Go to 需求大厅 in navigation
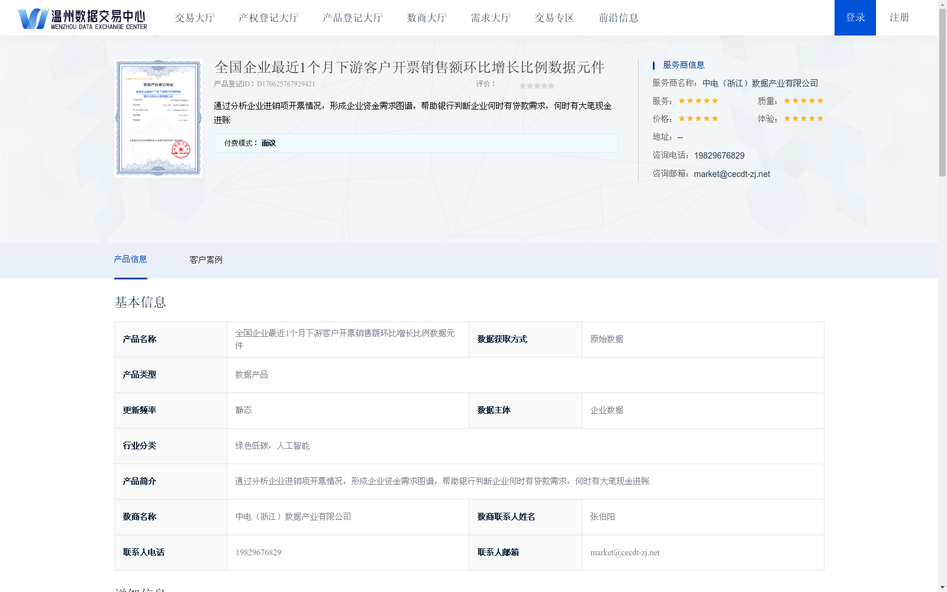This screenshot has width=947, height=592. pyautogui.click(x=491, y=18)
